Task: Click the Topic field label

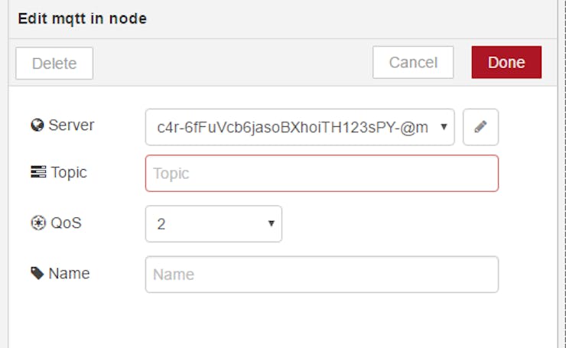Action: click(x=69, y=173)
